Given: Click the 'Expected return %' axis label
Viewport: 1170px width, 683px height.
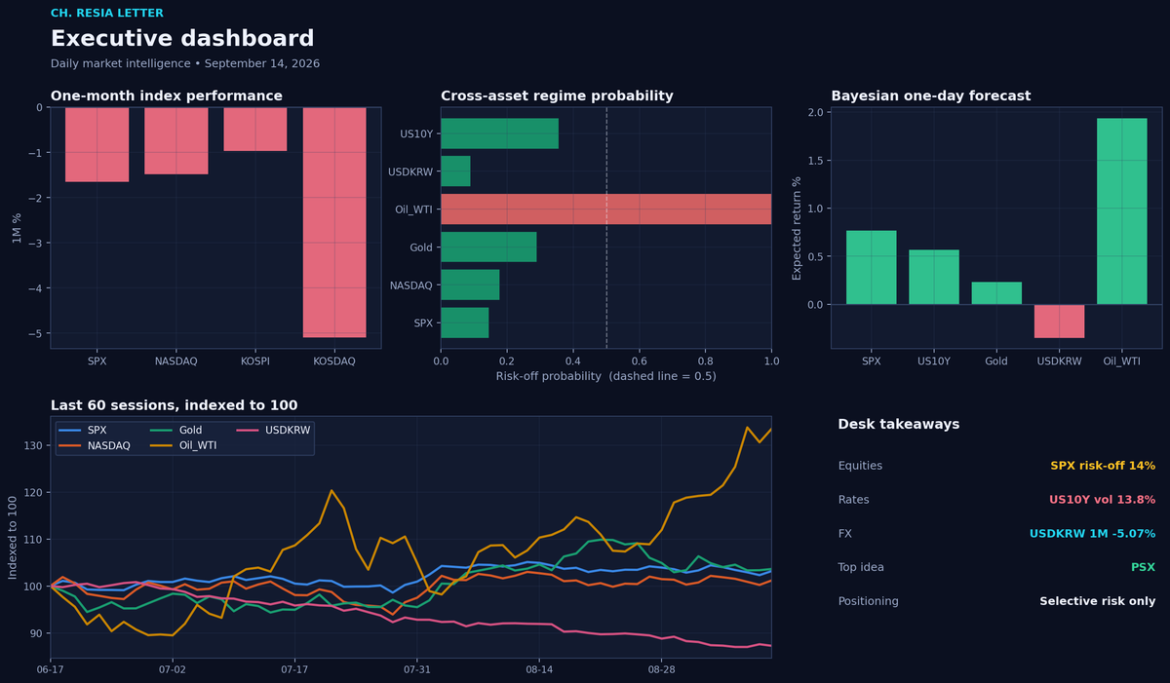Looking at the screenshot, I should tap(798, 228).
